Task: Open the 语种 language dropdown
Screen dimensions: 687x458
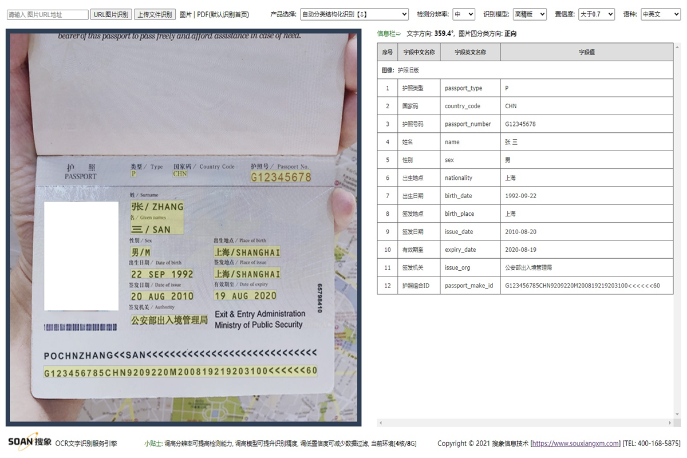Action: (x=660, y=14)
